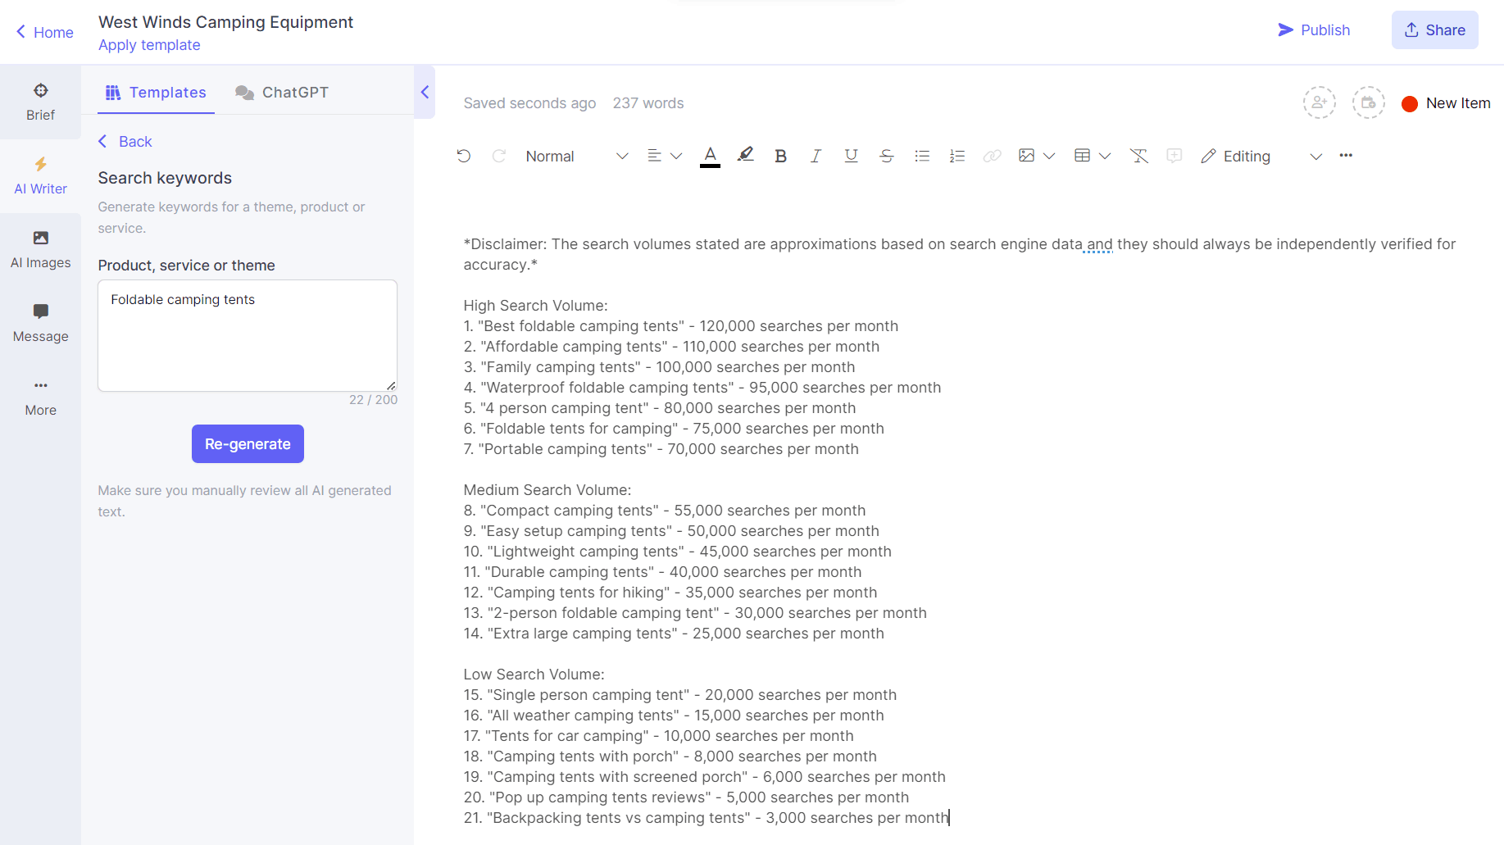Click the Re-generate button
Viewport: 1504px width, 845px height.
point(248,443)
